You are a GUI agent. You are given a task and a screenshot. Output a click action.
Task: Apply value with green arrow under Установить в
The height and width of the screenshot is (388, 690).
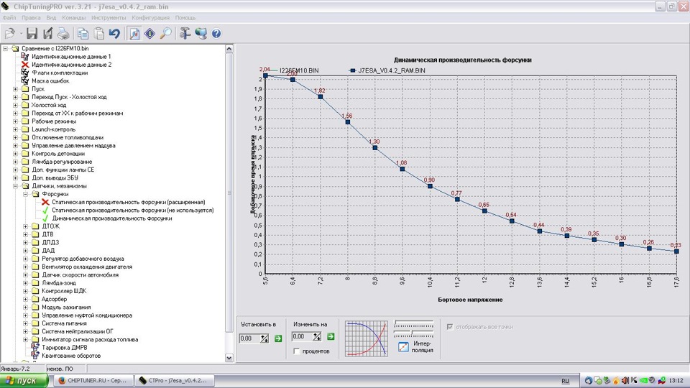[x=278, y=338]
